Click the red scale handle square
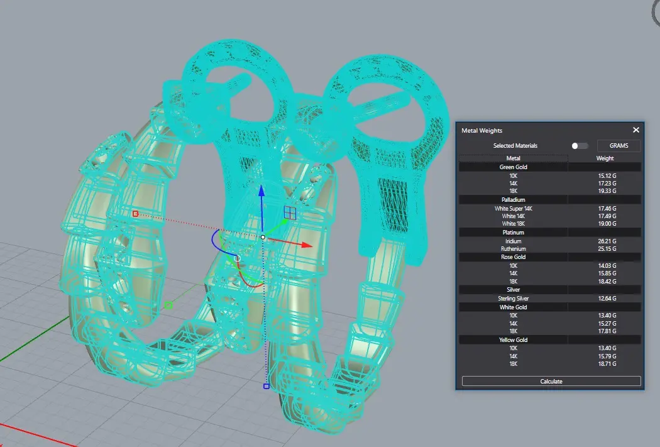 click(x=135, y=214)
